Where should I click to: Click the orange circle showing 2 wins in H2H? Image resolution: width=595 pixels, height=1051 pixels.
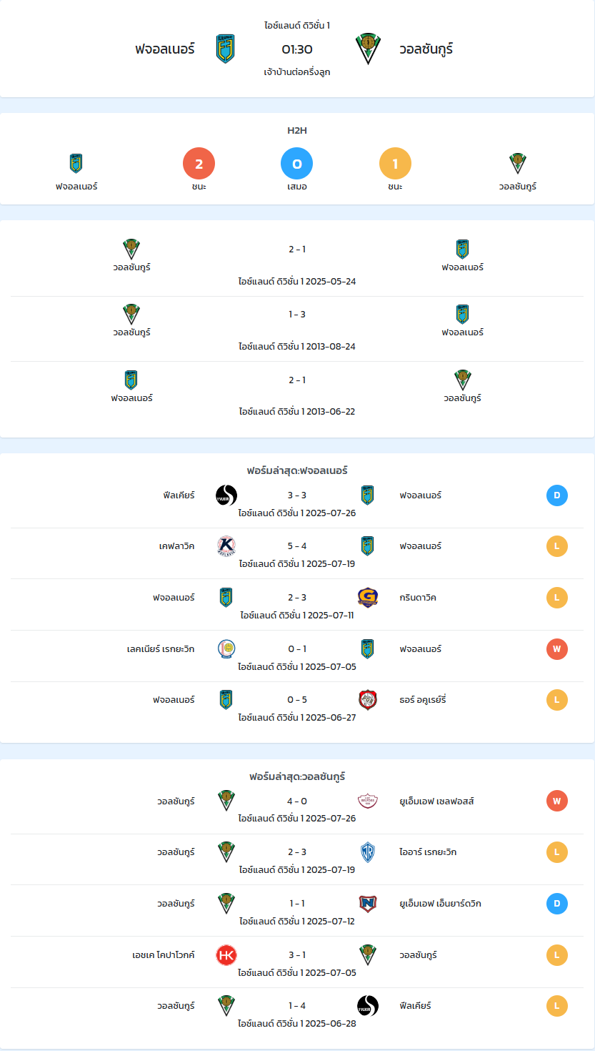[199, 164]
